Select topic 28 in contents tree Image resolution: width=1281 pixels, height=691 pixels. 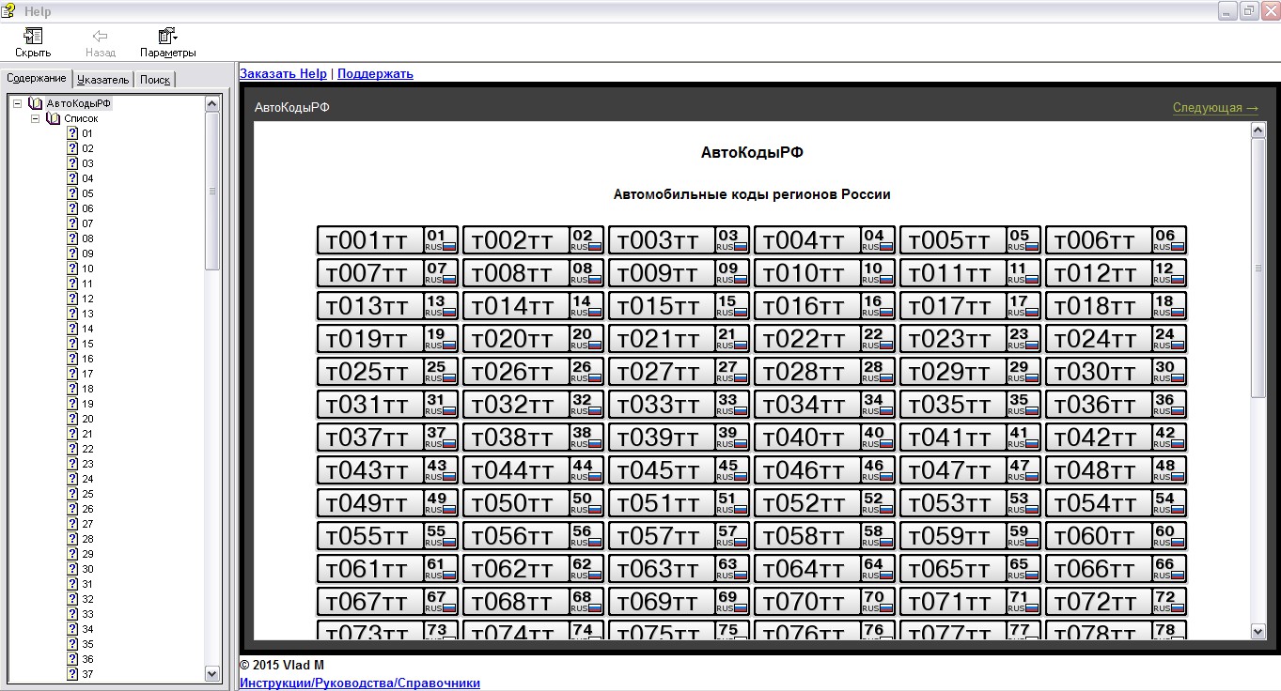pyautogui.click(x=87, y=539)
